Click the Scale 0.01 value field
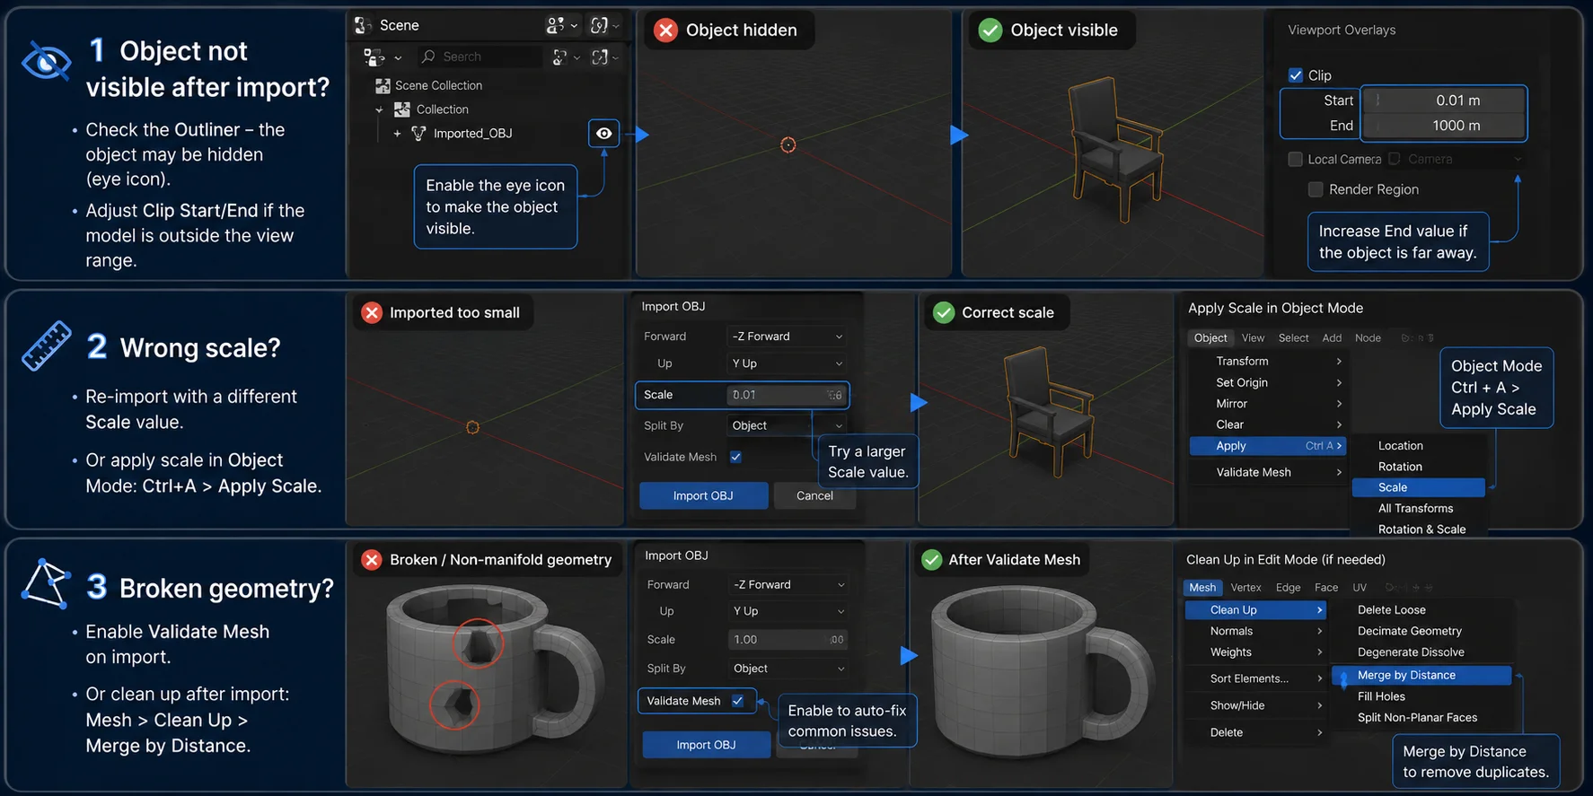This screenshot has width=1593, height=796. [787, 395]
